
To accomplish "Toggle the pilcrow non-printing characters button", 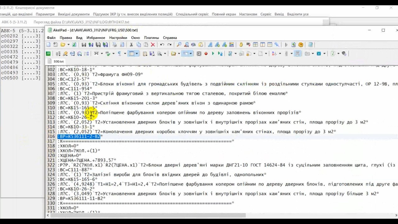I will [119, 54].
